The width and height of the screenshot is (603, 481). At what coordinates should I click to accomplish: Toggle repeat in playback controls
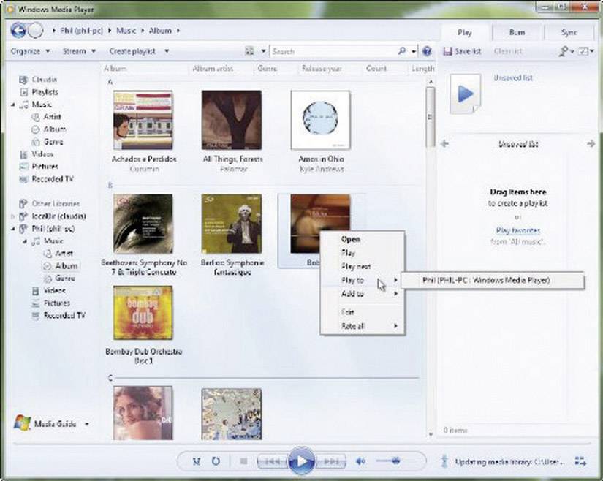pyautogui.click(x=216, y=461)
